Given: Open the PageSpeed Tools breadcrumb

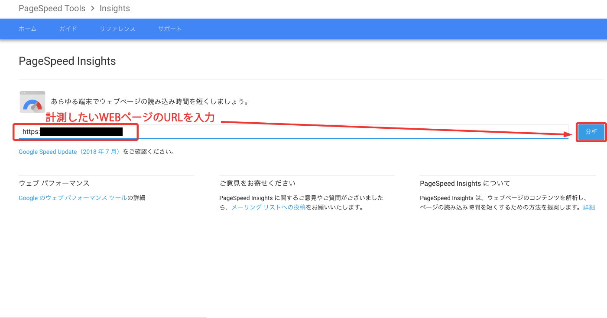Looking at the screenshot, I should tap(52, 8).
